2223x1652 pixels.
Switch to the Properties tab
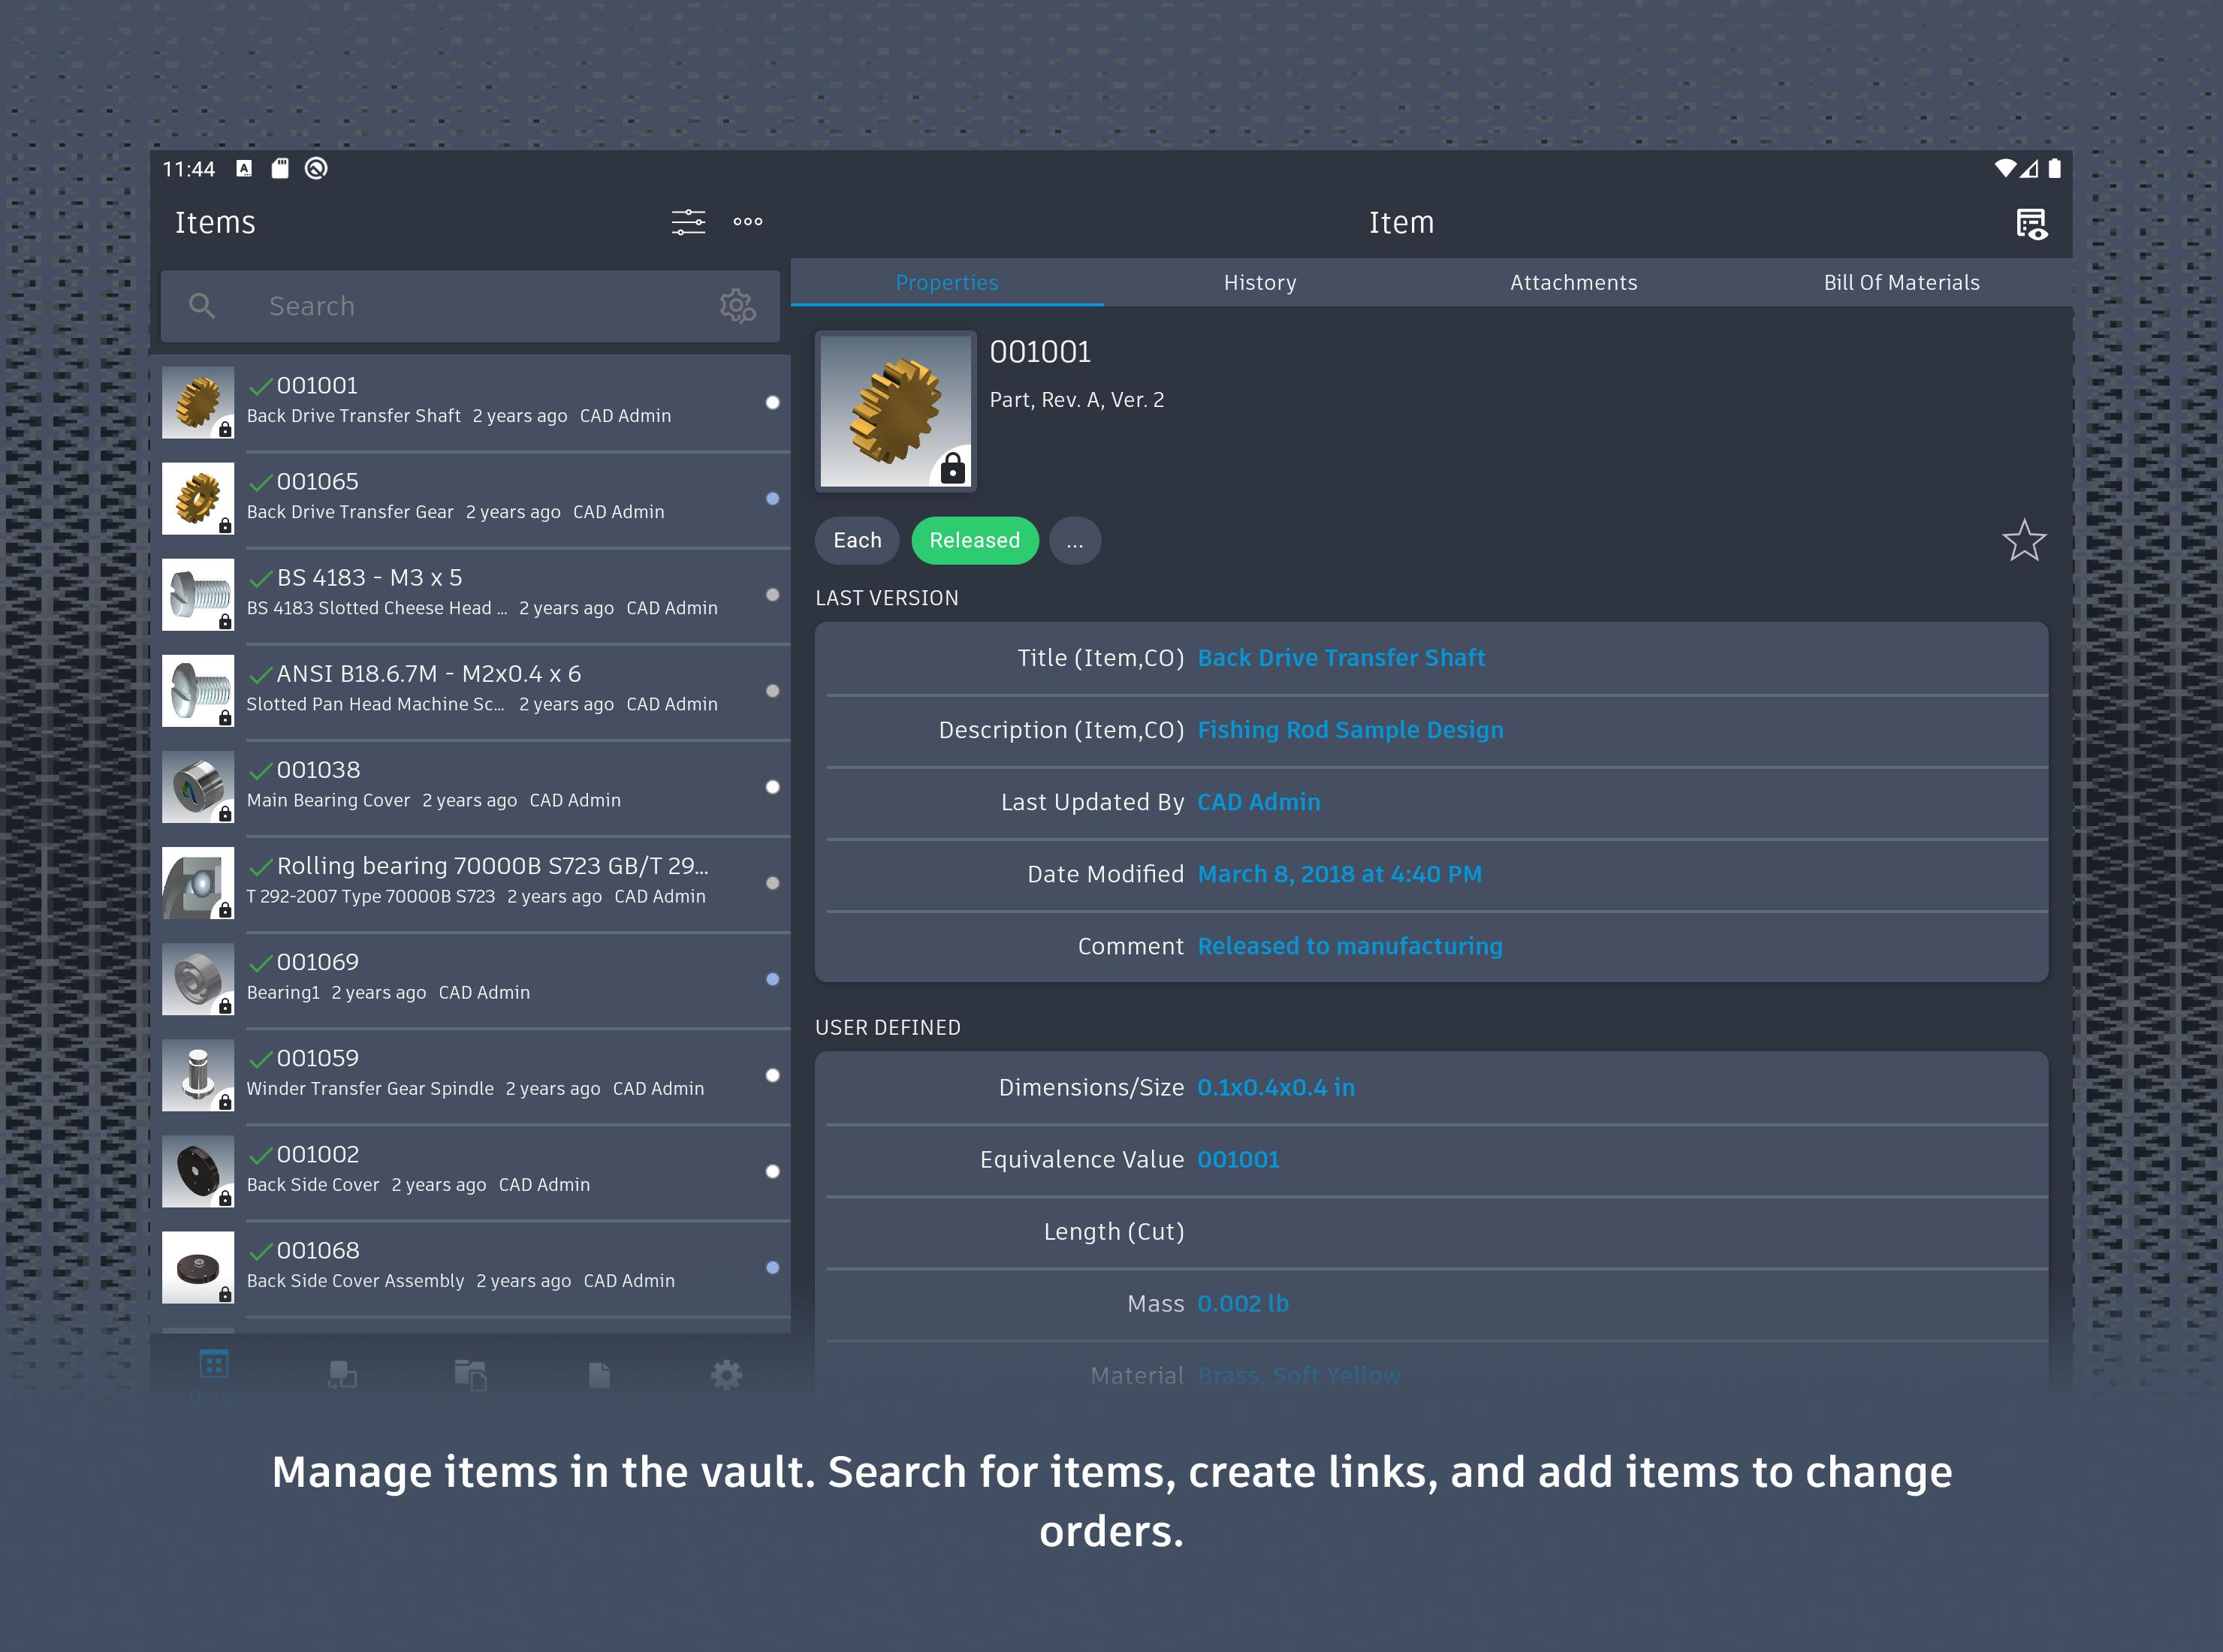(947, 283)
